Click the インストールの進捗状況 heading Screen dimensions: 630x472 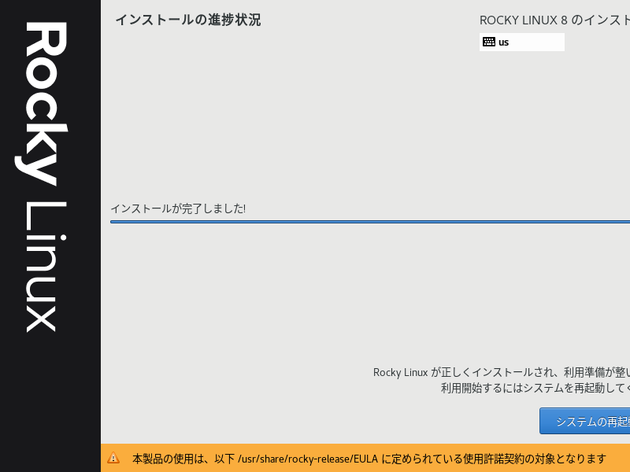tap(188, 20)
